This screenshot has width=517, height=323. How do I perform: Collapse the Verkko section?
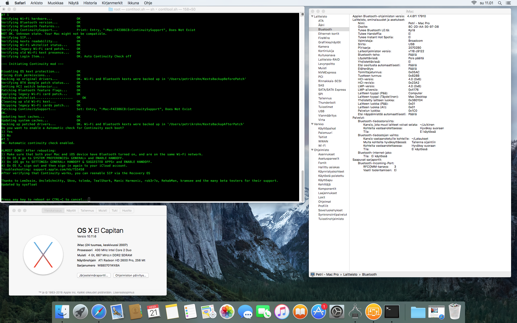312,124
